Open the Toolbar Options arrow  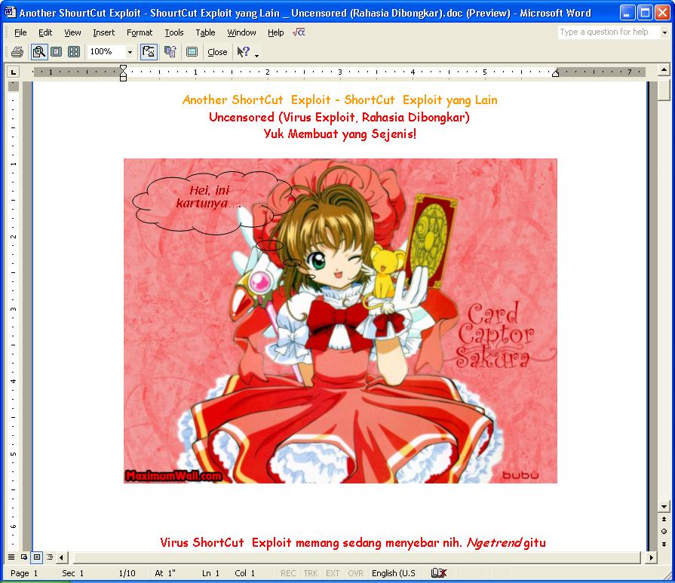[257, 55]
